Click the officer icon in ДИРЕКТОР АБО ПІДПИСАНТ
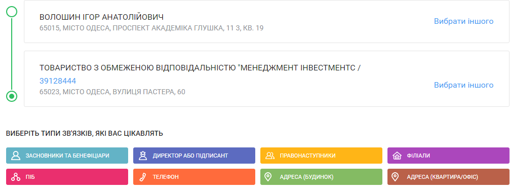Image resolution: width=510 pixels, height=191 pixels. 143,156
